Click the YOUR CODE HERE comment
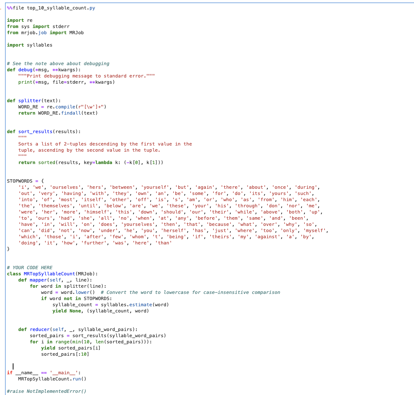 [29, 267]
